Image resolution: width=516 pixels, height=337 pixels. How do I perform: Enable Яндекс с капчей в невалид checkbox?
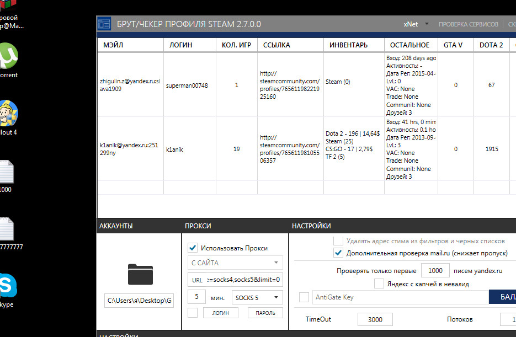point(379,283)
